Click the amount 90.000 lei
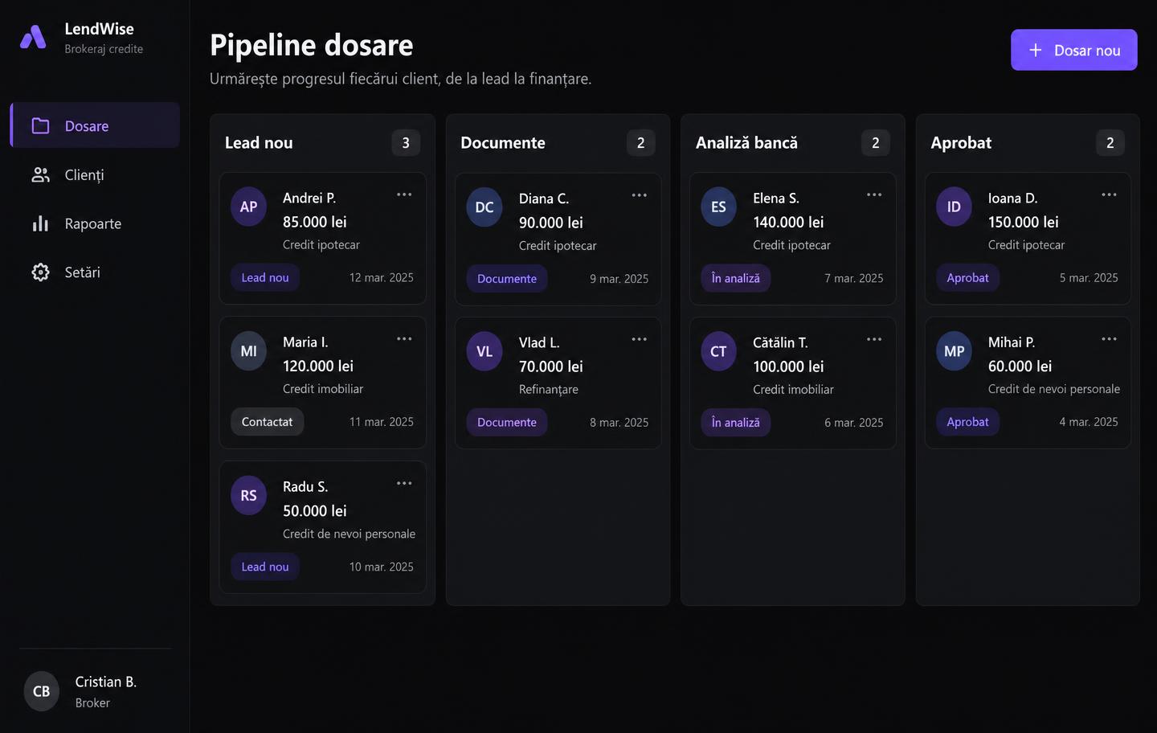Screen dimensions: 1157x733 [551, 223]
